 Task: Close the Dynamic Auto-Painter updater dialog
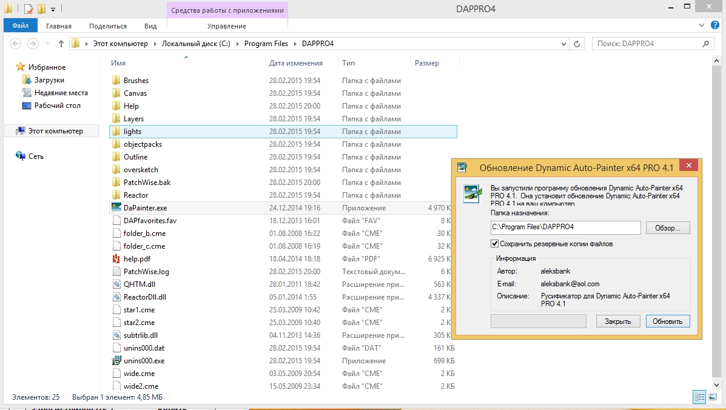click(689, 165)
